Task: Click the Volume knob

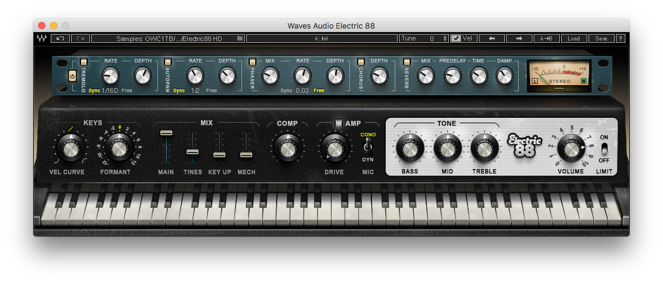Action: click(571, 148)
